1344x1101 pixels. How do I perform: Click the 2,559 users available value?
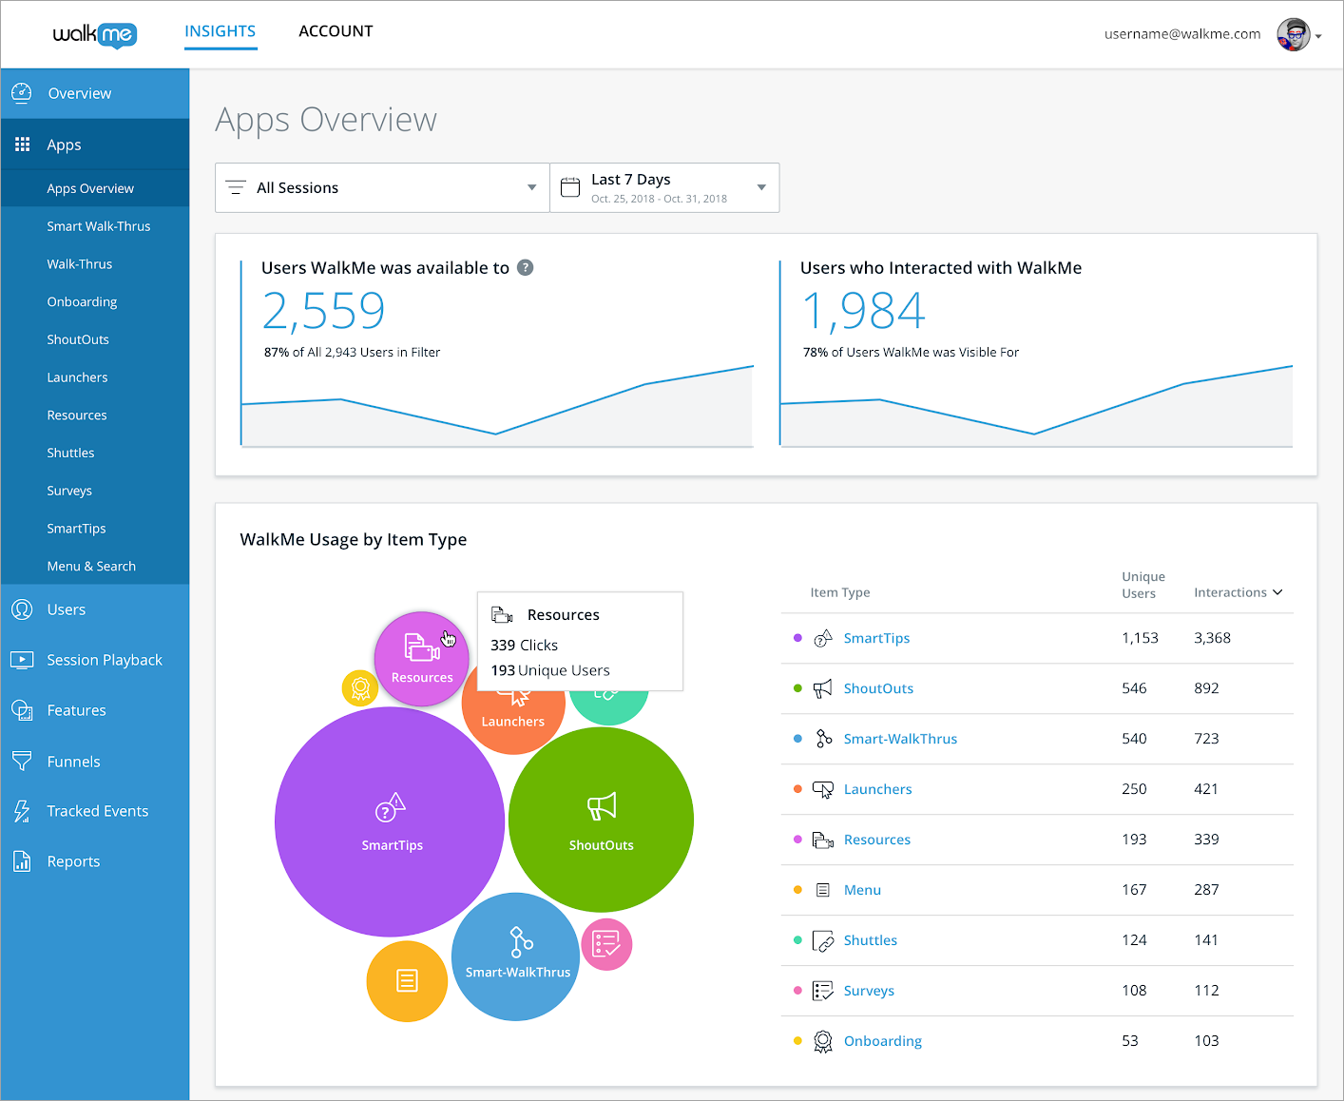coord(323,311)
